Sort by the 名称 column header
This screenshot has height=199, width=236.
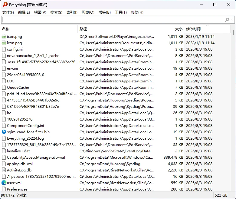[39, 29]
